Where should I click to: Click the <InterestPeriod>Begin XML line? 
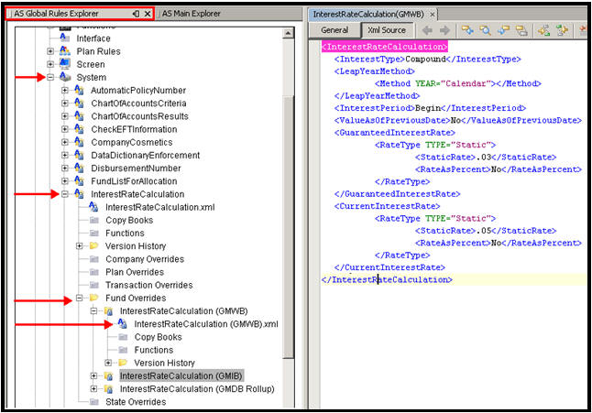(x=430, y=108)
